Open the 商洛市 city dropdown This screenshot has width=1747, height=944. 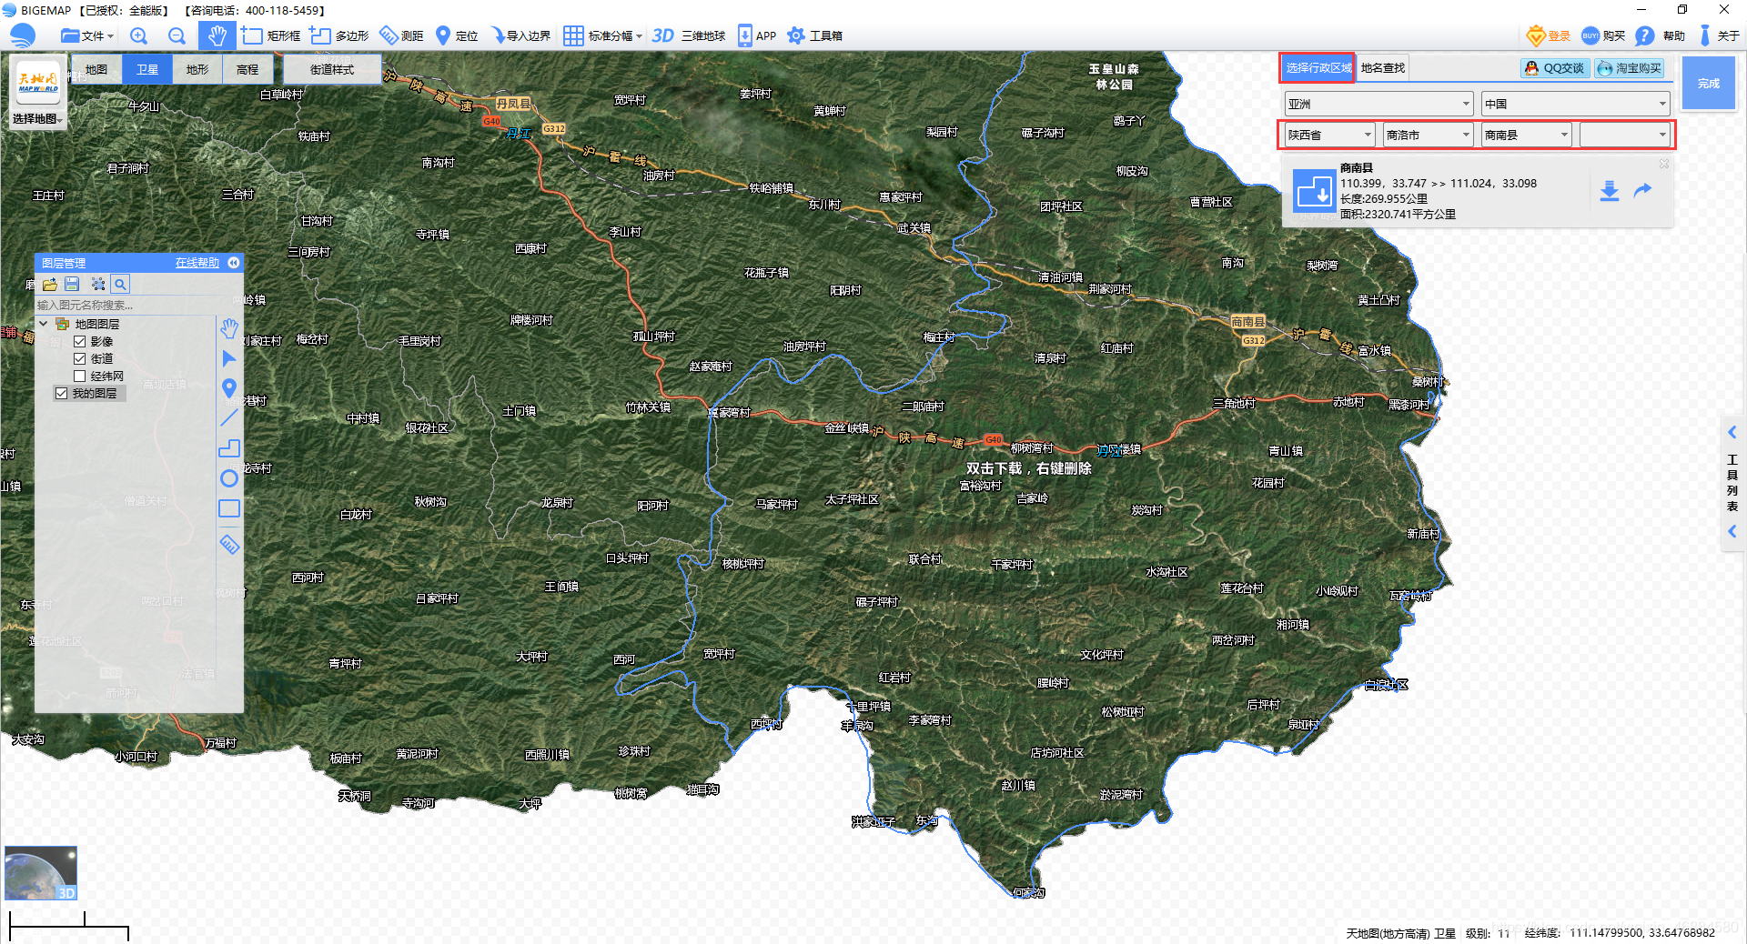[x=1428, y=135]
